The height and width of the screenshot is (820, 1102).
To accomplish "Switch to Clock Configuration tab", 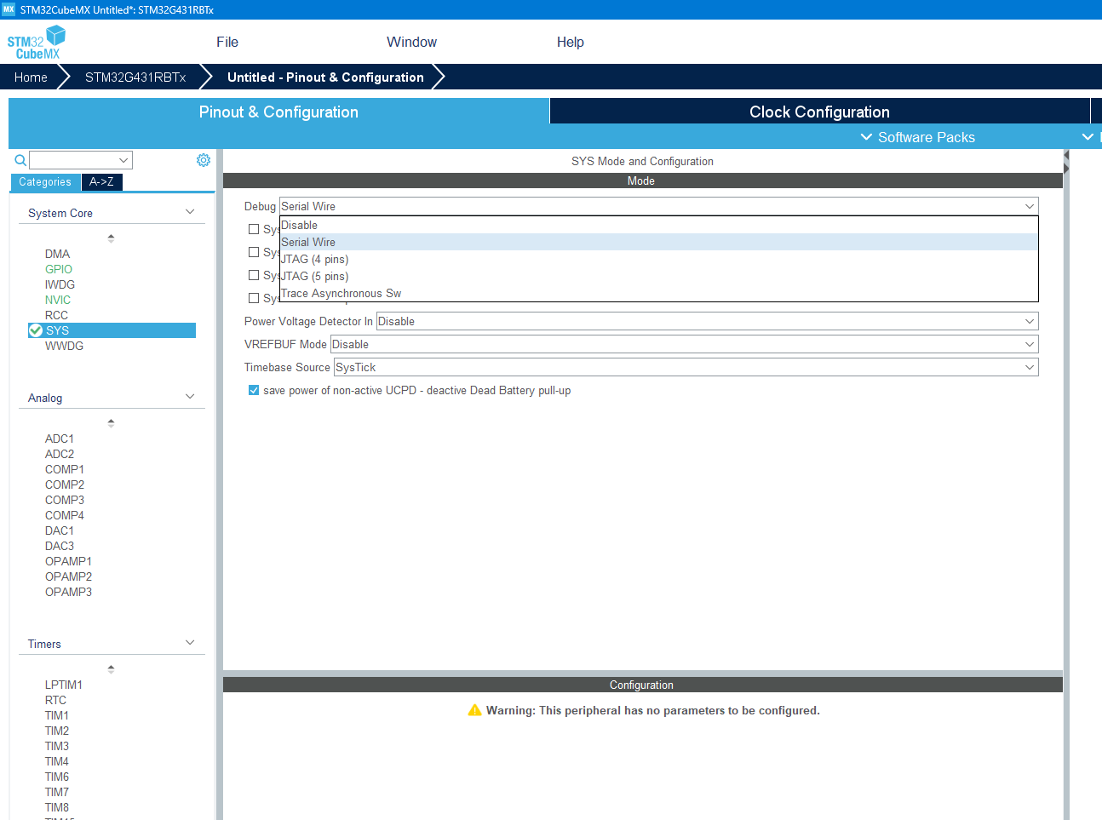I will tap(819, 112).
